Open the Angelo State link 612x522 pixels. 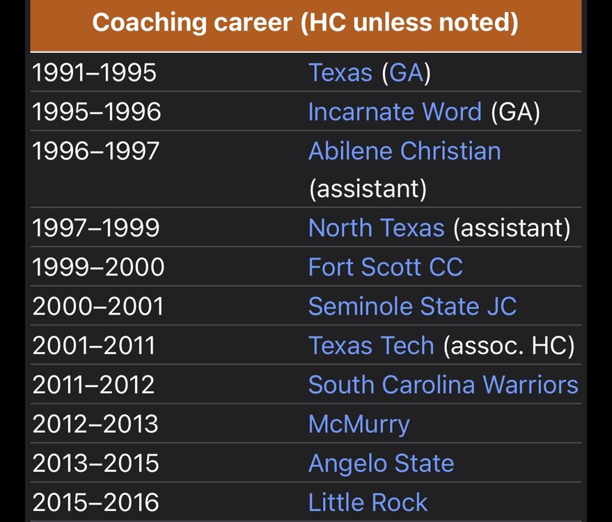coord(381,463)
